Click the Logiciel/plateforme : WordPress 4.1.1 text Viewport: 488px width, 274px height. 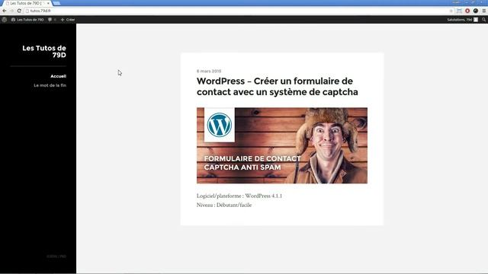pos(239,196)
